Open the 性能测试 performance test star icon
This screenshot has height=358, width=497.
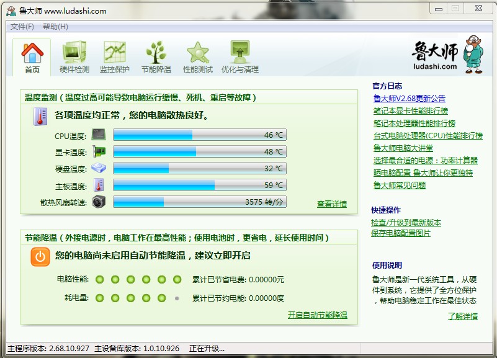tap(198, 53)
